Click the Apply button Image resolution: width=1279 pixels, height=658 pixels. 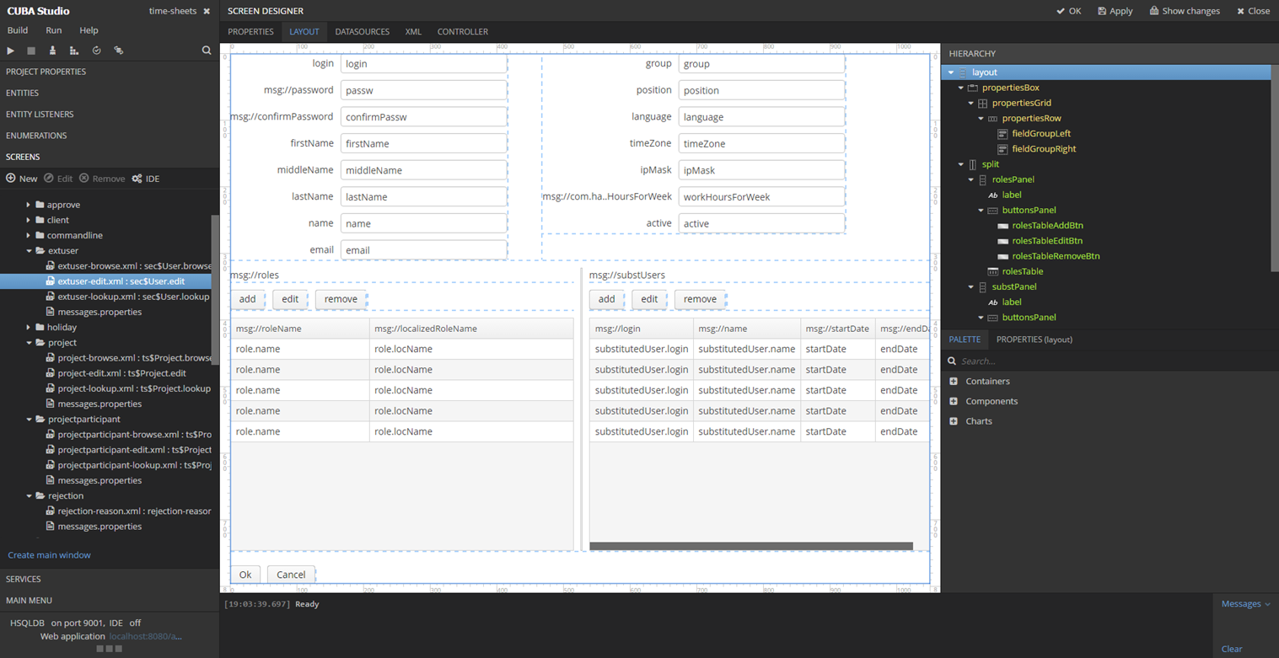pos(1115,11)
